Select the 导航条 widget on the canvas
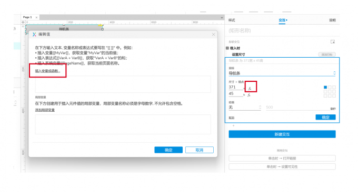This screenshot has height=192, width=358. tap(64, 29)
